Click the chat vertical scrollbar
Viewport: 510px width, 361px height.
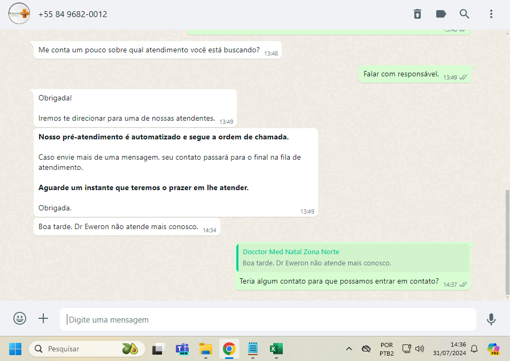[x=507, y=243]
